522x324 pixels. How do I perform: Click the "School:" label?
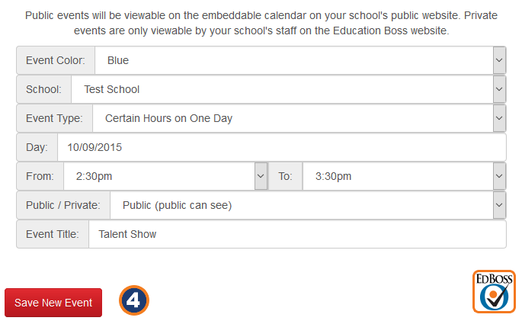(43, 89)
